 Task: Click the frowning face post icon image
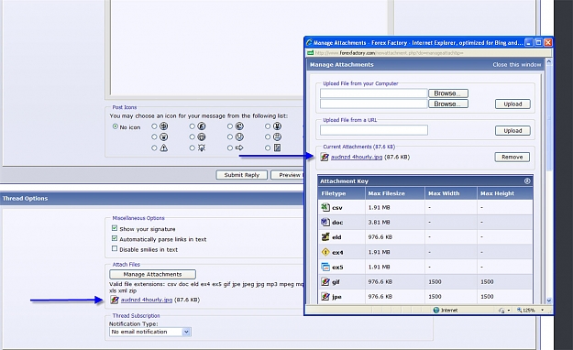(x=278, y=137)
